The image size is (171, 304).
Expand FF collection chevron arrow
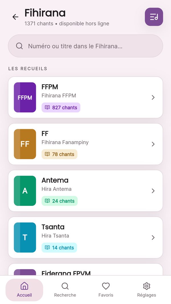click(153, 144)
